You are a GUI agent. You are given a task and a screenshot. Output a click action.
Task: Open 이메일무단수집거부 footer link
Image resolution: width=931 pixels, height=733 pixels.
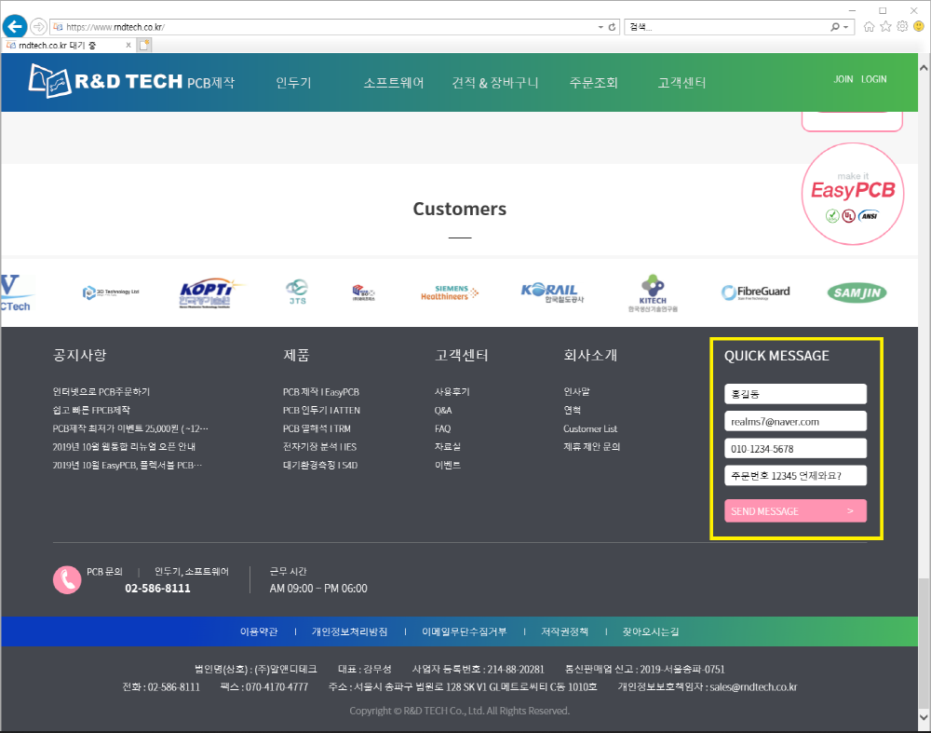[x=465, y=631]
